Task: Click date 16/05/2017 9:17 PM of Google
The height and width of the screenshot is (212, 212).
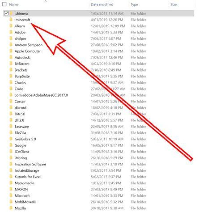Action: [107, 145]
